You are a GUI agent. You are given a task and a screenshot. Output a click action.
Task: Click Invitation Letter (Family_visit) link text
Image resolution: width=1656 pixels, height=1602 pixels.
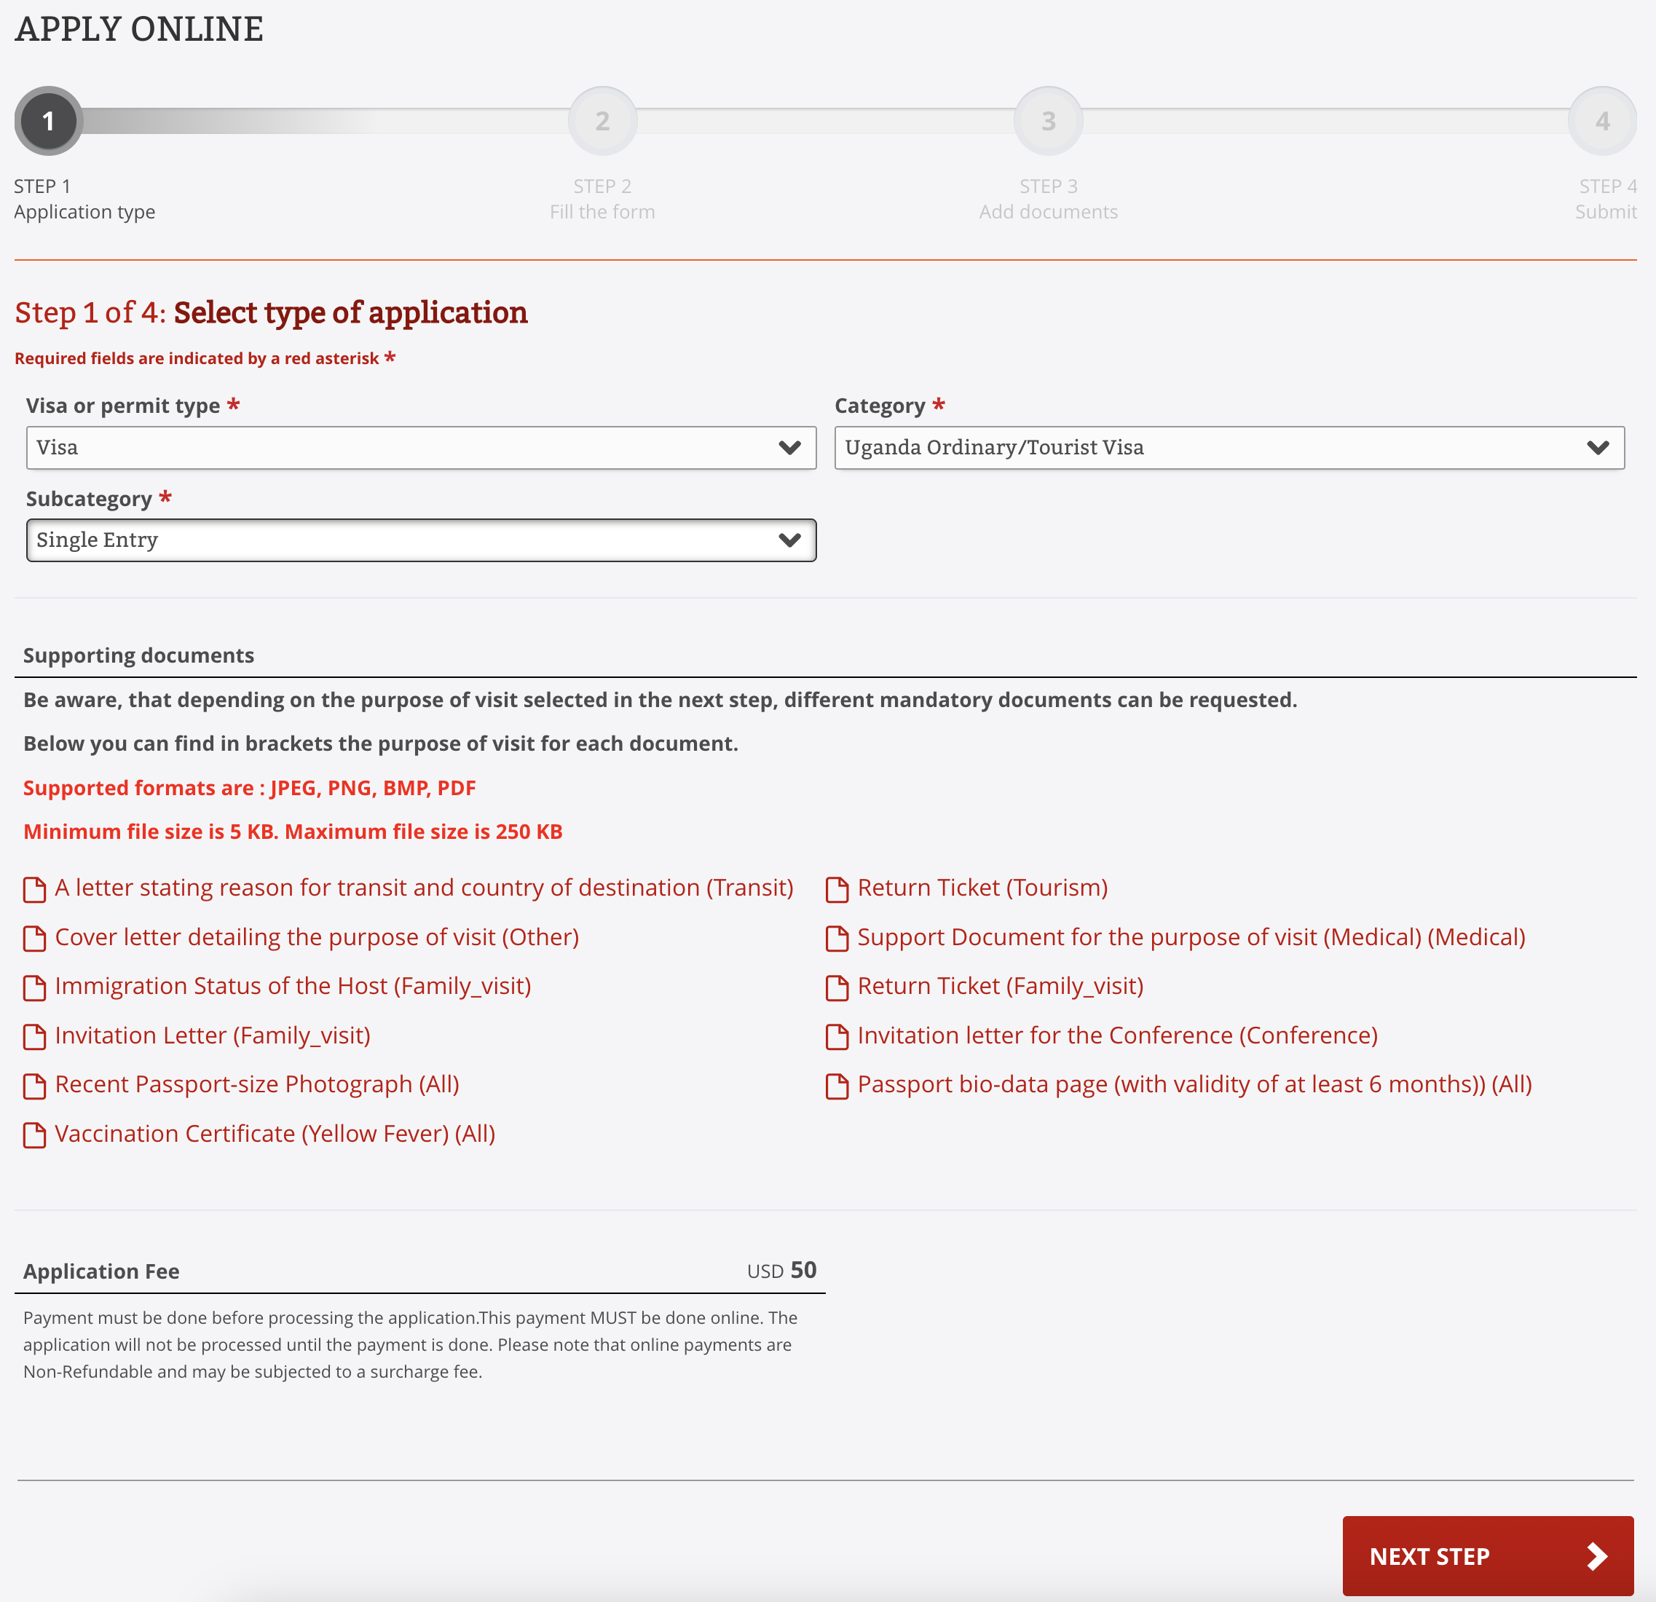click(x=212, y=1035)
